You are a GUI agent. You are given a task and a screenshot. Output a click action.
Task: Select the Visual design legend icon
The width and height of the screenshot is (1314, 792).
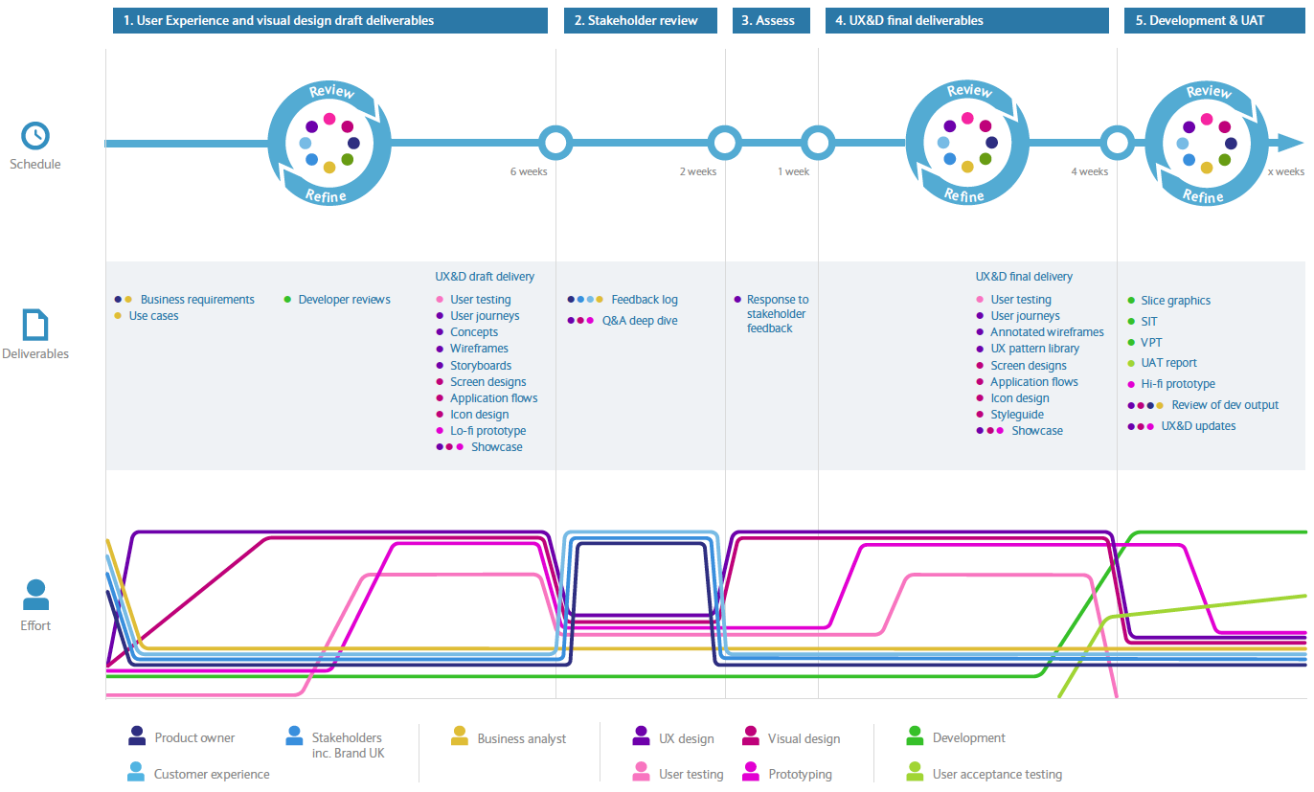click(751, 736)
